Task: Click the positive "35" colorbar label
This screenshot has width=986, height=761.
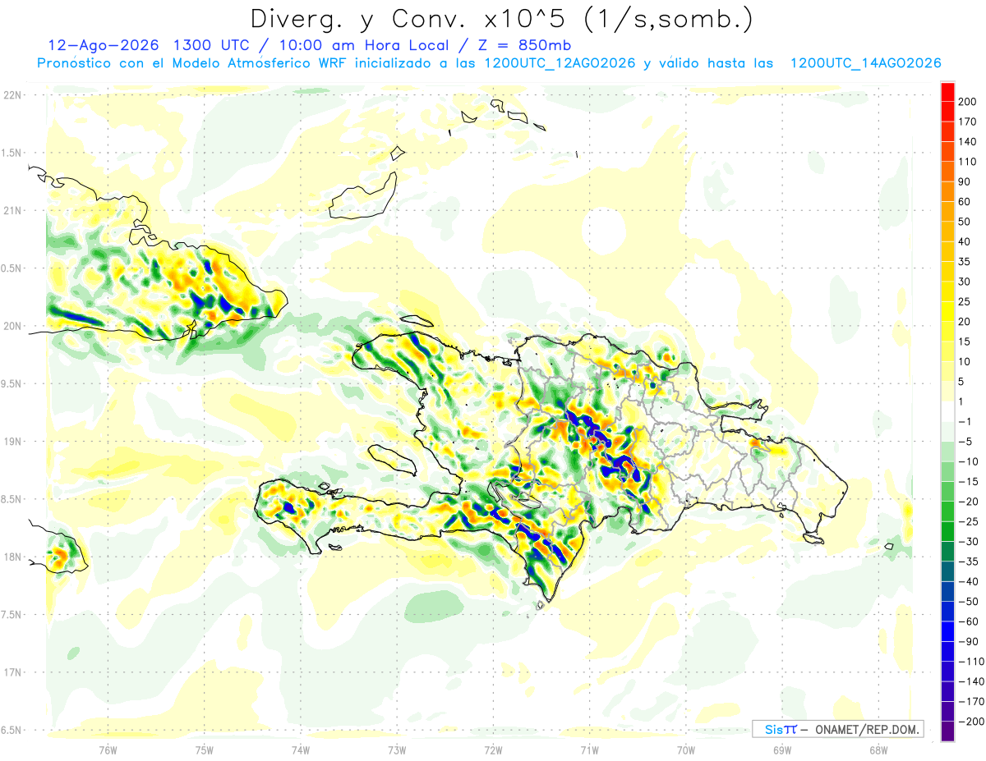Action: (x=966, y=261)
